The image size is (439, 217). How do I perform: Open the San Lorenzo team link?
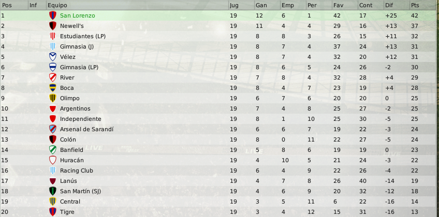(78, 16)
